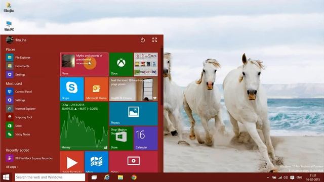Switch the ENG input language indicator

pyautogui.click(x=299, y=177)
